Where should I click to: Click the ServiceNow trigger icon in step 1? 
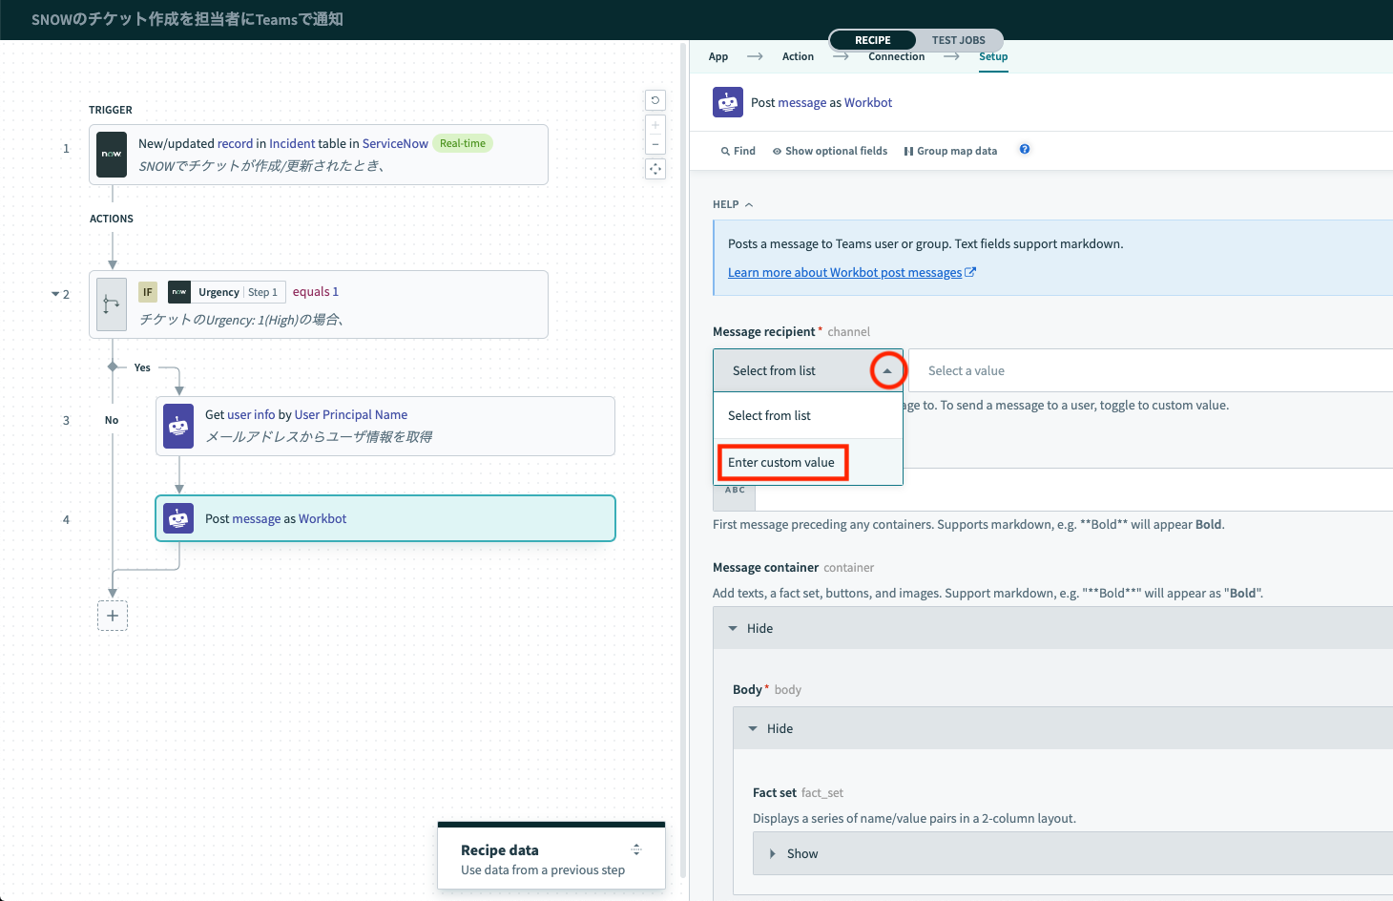112,155
